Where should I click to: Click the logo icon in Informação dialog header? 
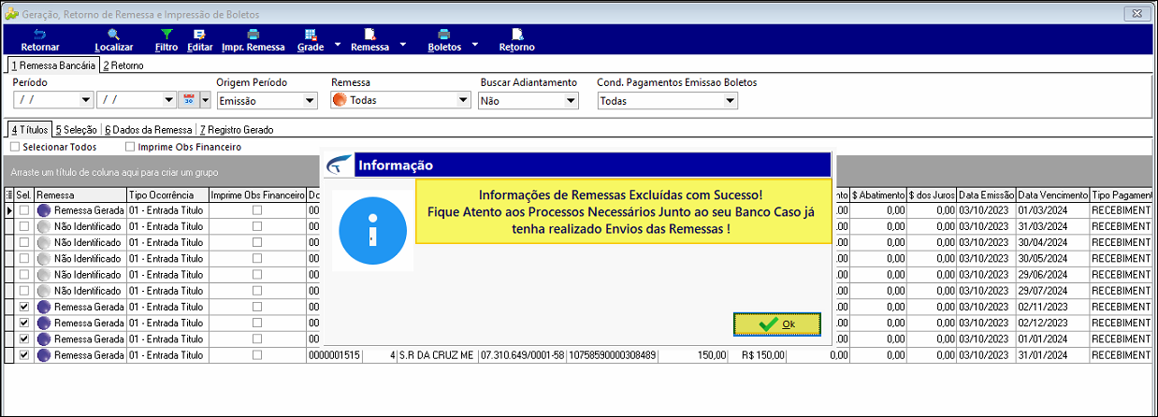point(337,165)
